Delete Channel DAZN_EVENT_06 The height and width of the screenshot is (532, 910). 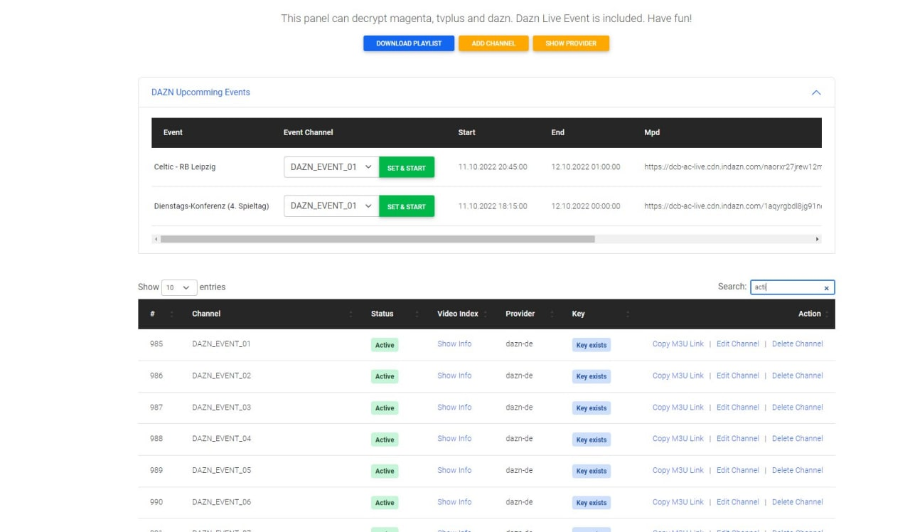798,501
